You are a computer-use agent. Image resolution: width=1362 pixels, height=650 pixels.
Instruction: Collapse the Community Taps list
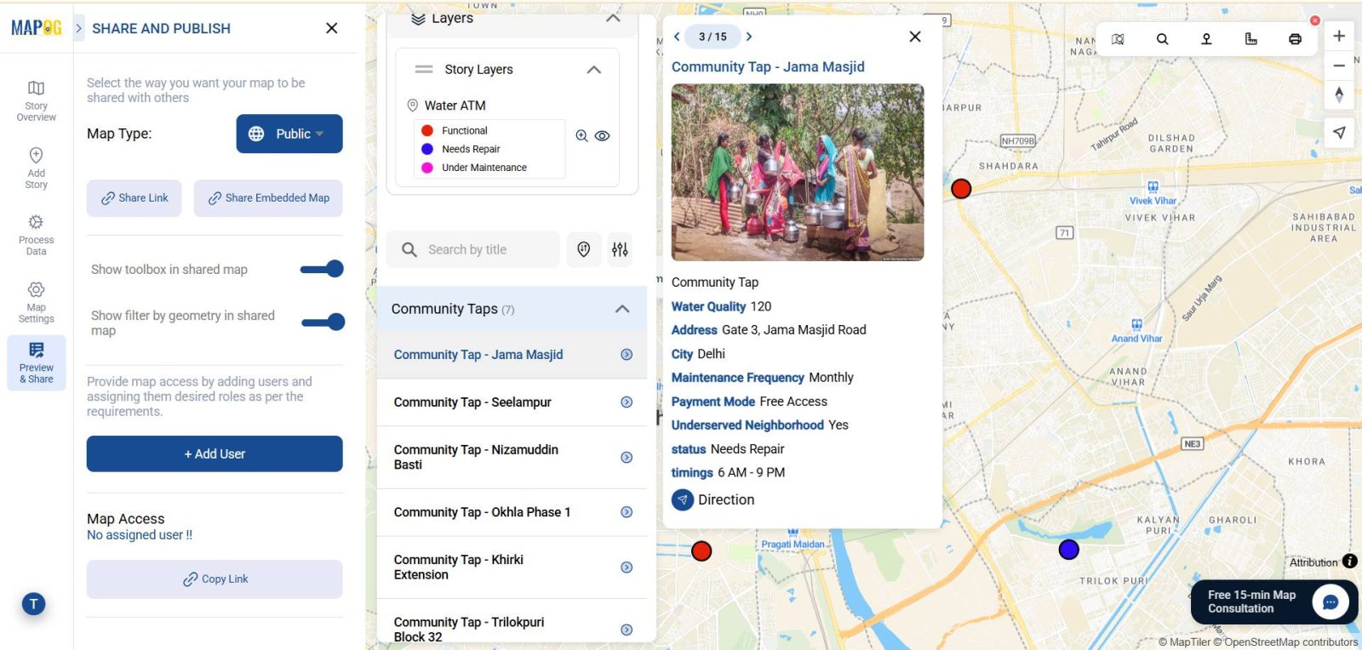point(622,309)
